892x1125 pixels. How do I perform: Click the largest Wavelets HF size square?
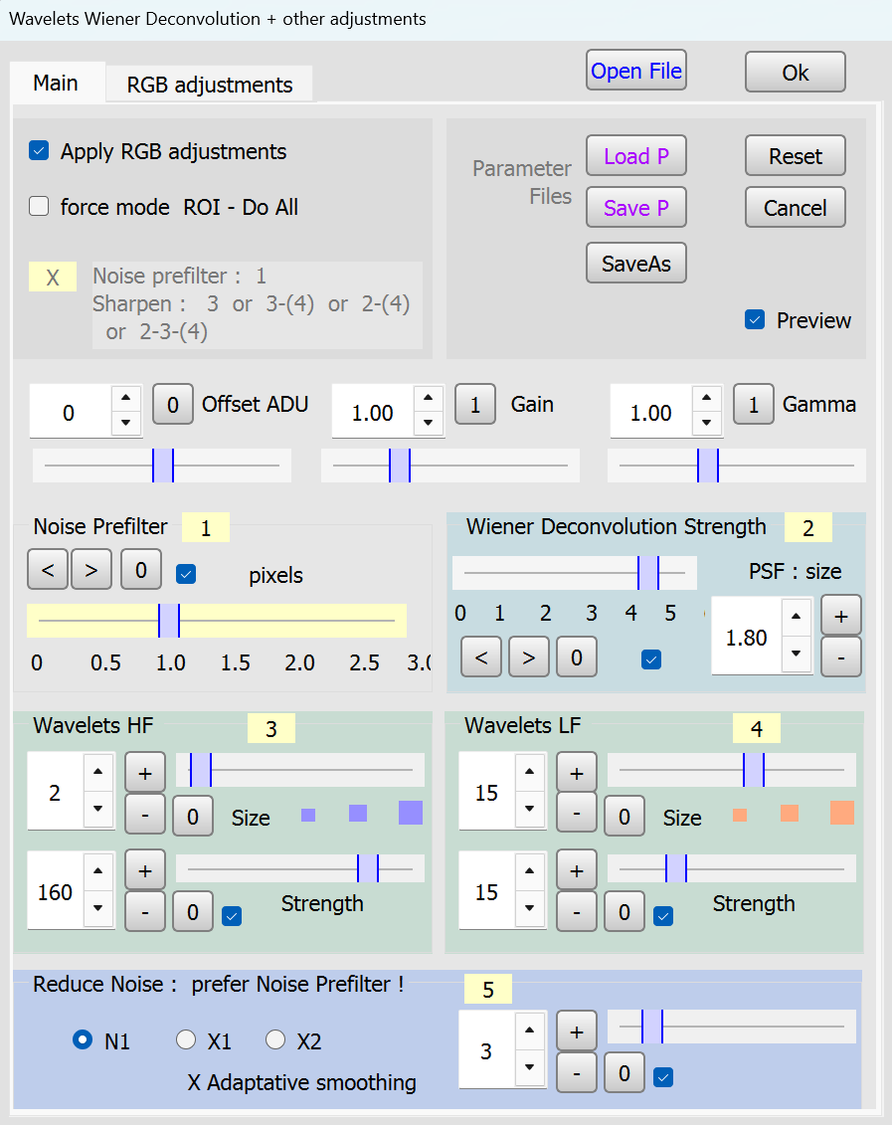click(x=411, y=813)
